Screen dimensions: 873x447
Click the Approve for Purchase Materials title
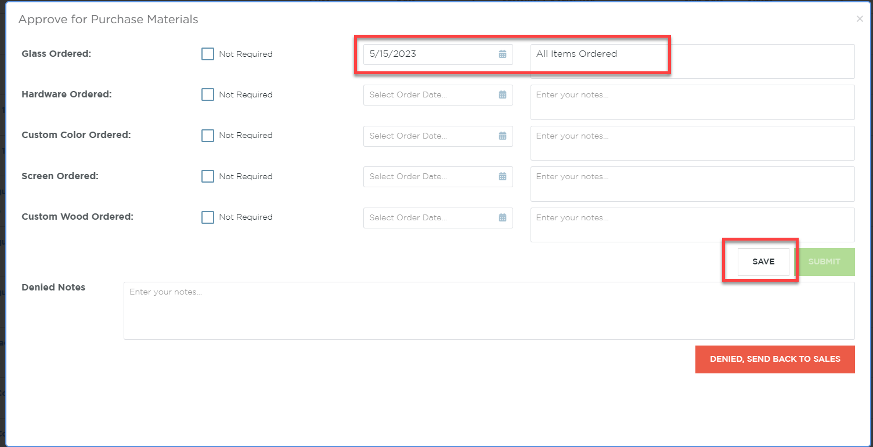tap(109, 19)
